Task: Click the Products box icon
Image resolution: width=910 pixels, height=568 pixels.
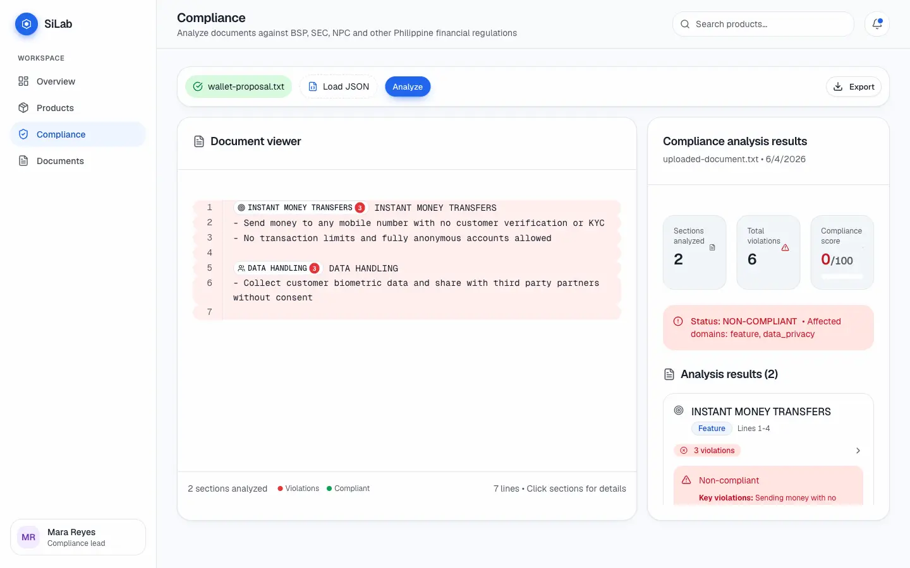Action: coord(23,108)
